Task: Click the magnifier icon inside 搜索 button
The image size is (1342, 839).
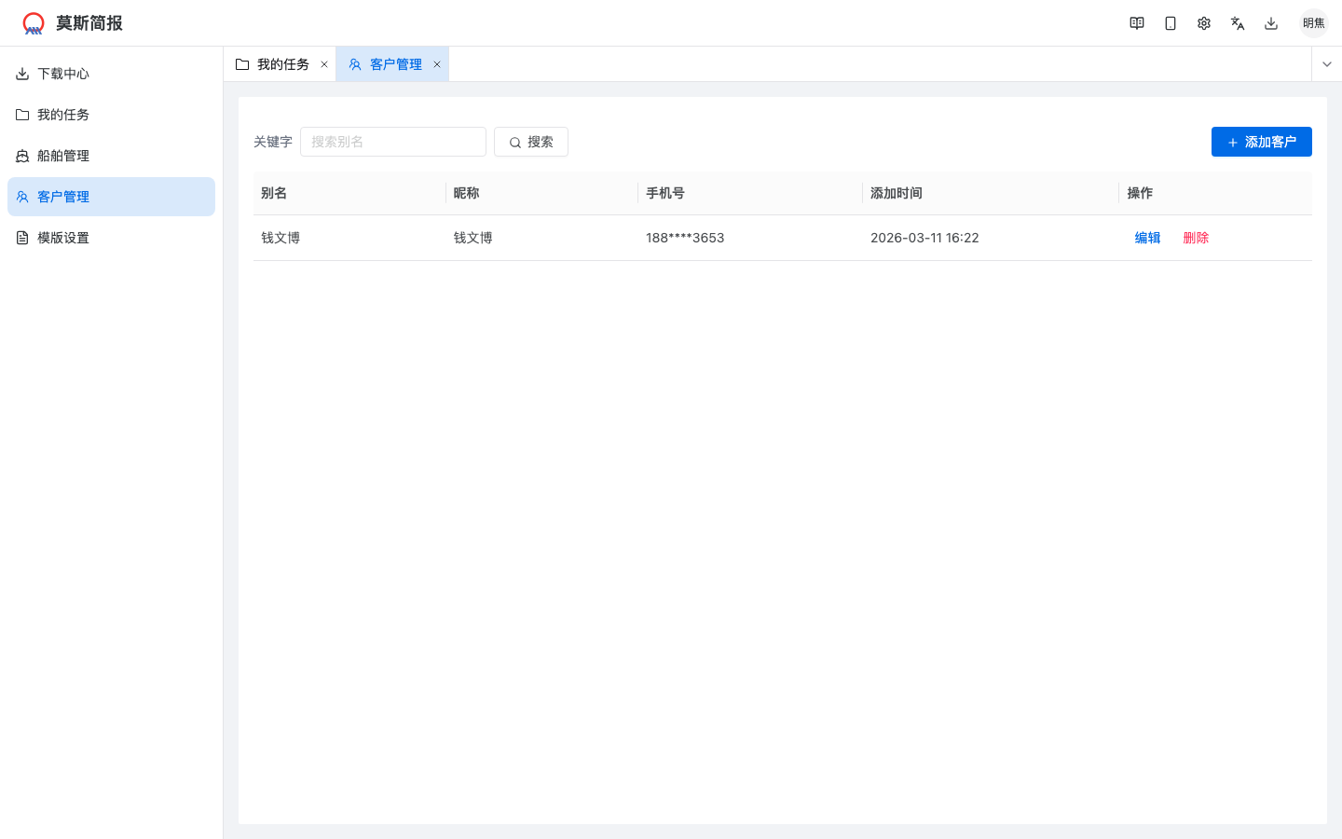Action: [515, 142]
